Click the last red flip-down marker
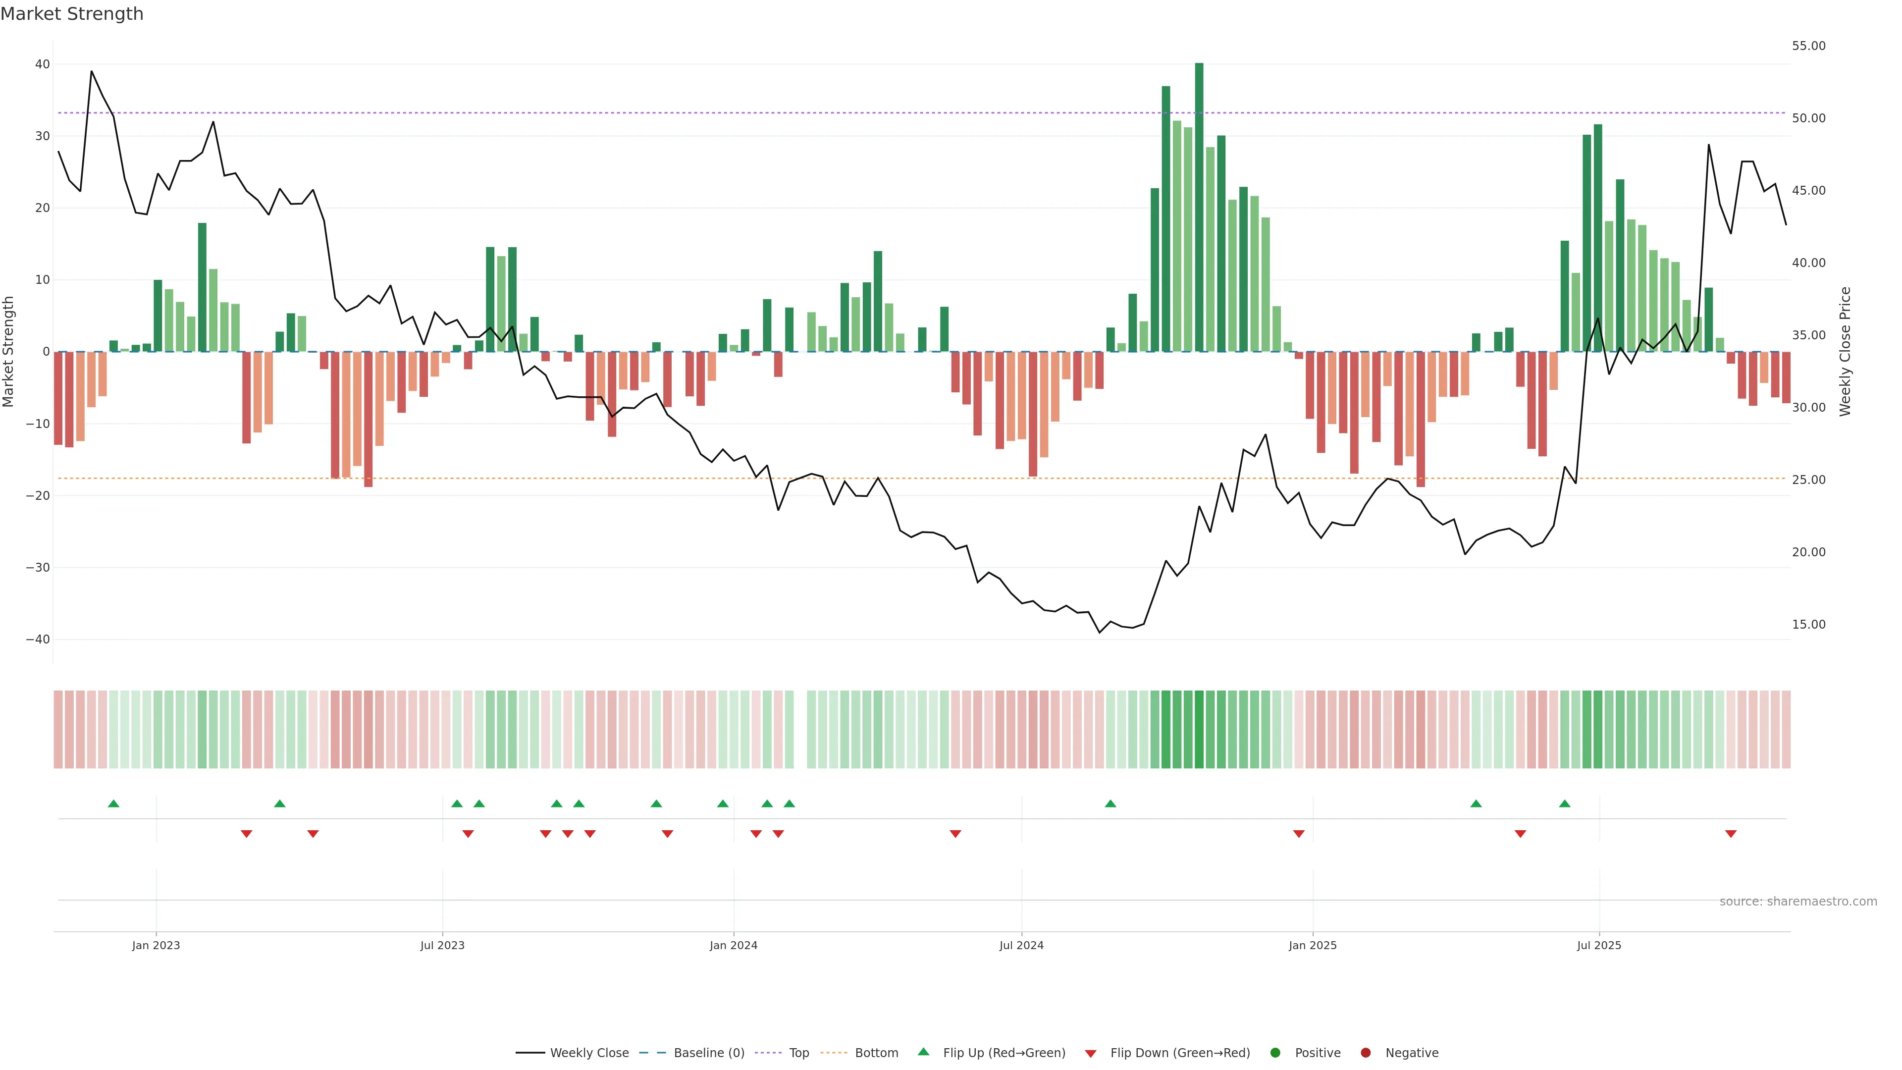The height and width of the screenshot is (1070, 1902). point(1731,834)
